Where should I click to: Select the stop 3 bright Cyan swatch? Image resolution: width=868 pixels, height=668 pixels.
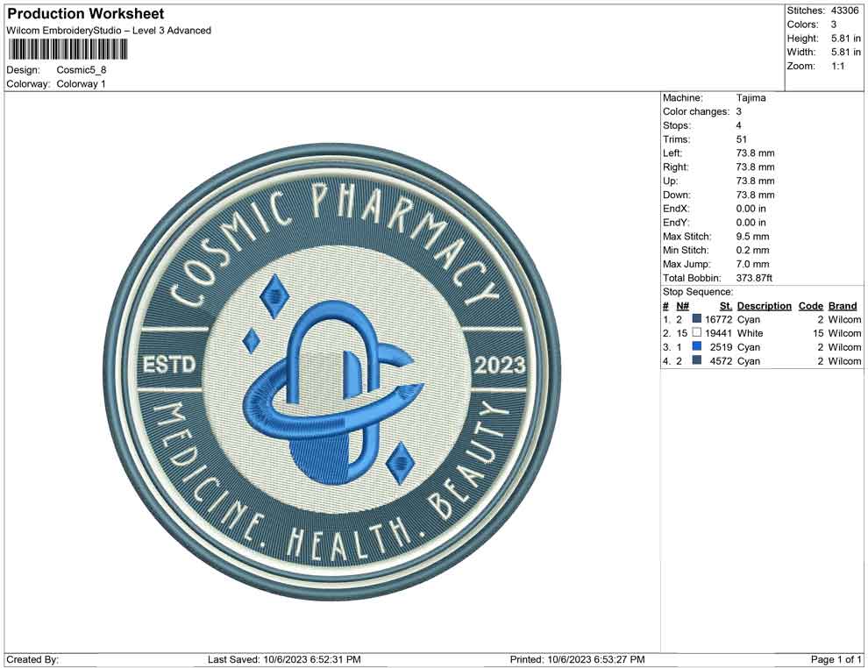pos(696,346)
